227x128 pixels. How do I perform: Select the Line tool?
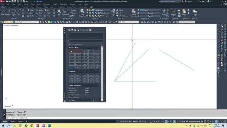tap(3, 12)
